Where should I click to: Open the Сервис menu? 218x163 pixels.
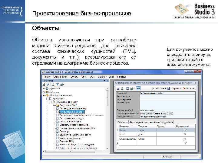tap(101, 77)
